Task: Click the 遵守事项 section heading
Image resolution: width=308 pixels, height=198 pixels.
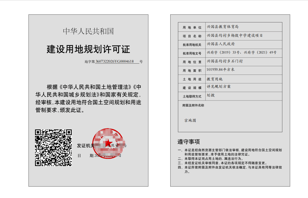Action: click(x=189, y=142)
